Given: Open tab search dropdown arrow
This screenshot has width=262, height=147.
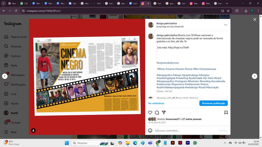Looking at the screenshot, I should point(3,3).
